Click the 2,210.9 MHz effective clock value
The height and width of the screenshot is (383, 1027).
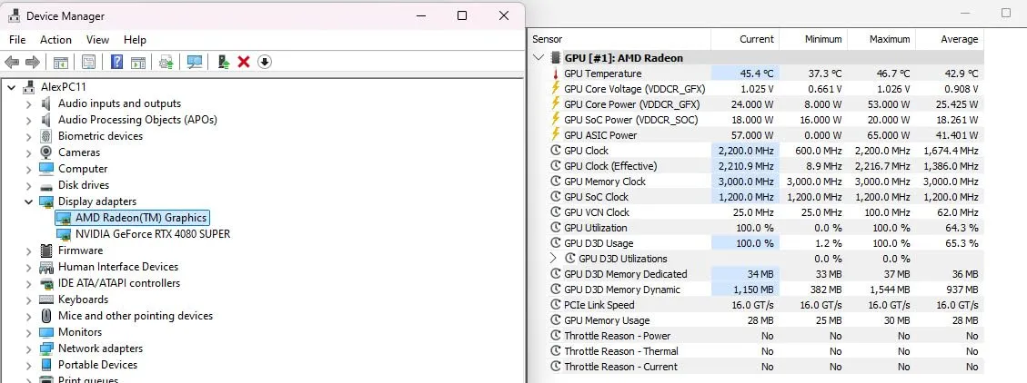[746, 166]
